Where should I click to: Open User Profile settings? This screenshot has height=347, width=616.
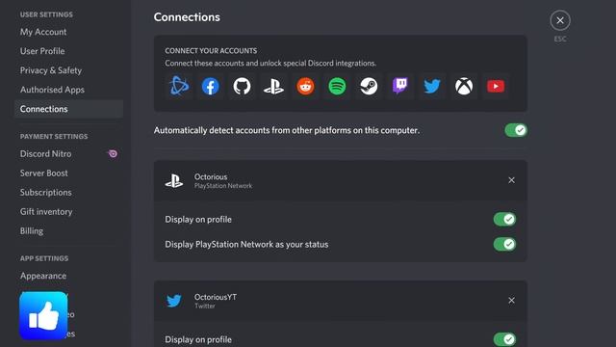tap(68, 51)
